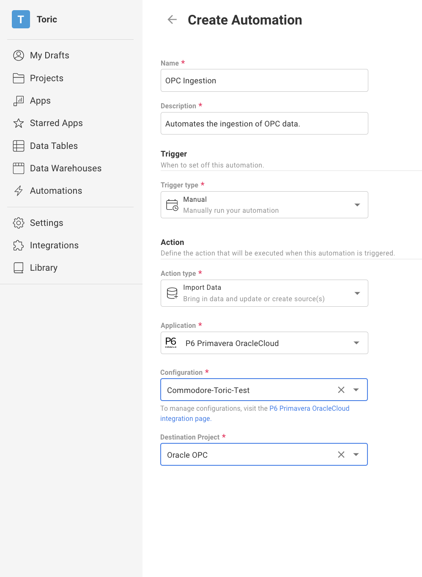The width and height of the screenshot is (422, 577).
Task: Open My Drafts in sidebar
Action: coord(49,55)
